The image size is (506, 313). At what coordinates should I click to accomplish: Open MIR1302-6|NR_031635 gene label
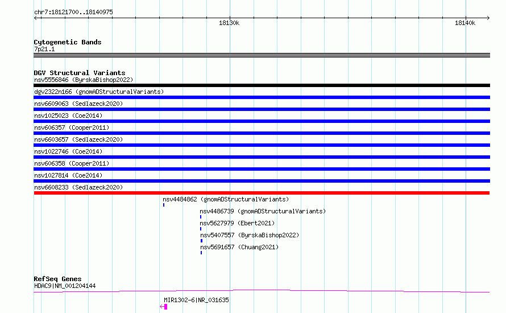coord(197,300)
